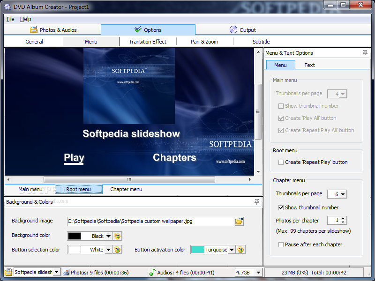Viewport: 375px width, 281px height.
Task: Uncheck chapter menu Show thumbnail number
Action: point(281,207)
